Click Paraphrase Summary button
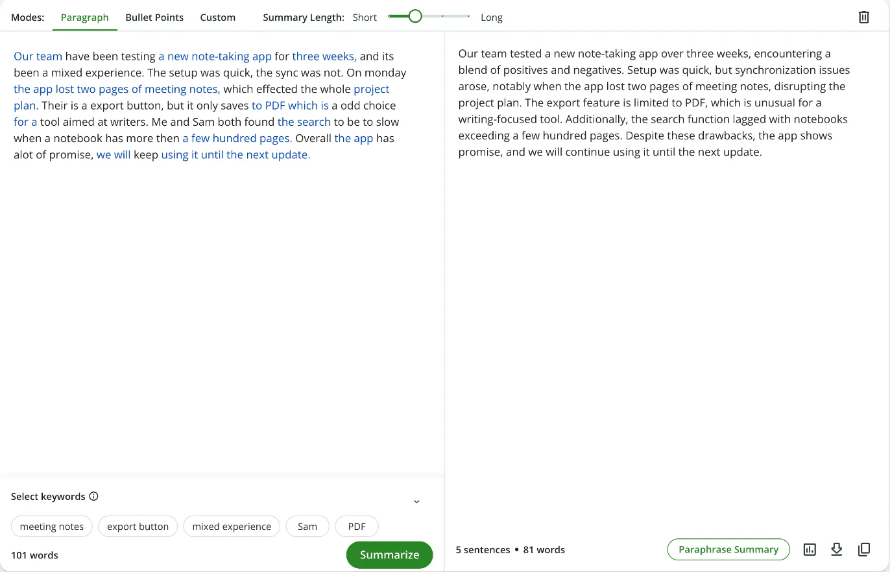890x572 pixels. coord(728,549)
